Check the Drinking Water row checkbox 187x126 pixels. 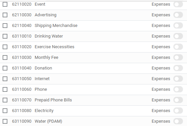coord(5,36)
